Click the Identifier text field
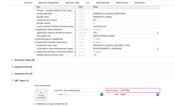Image resolution: width=175 pixels, height=106 pixels. [x=83, y=90]
